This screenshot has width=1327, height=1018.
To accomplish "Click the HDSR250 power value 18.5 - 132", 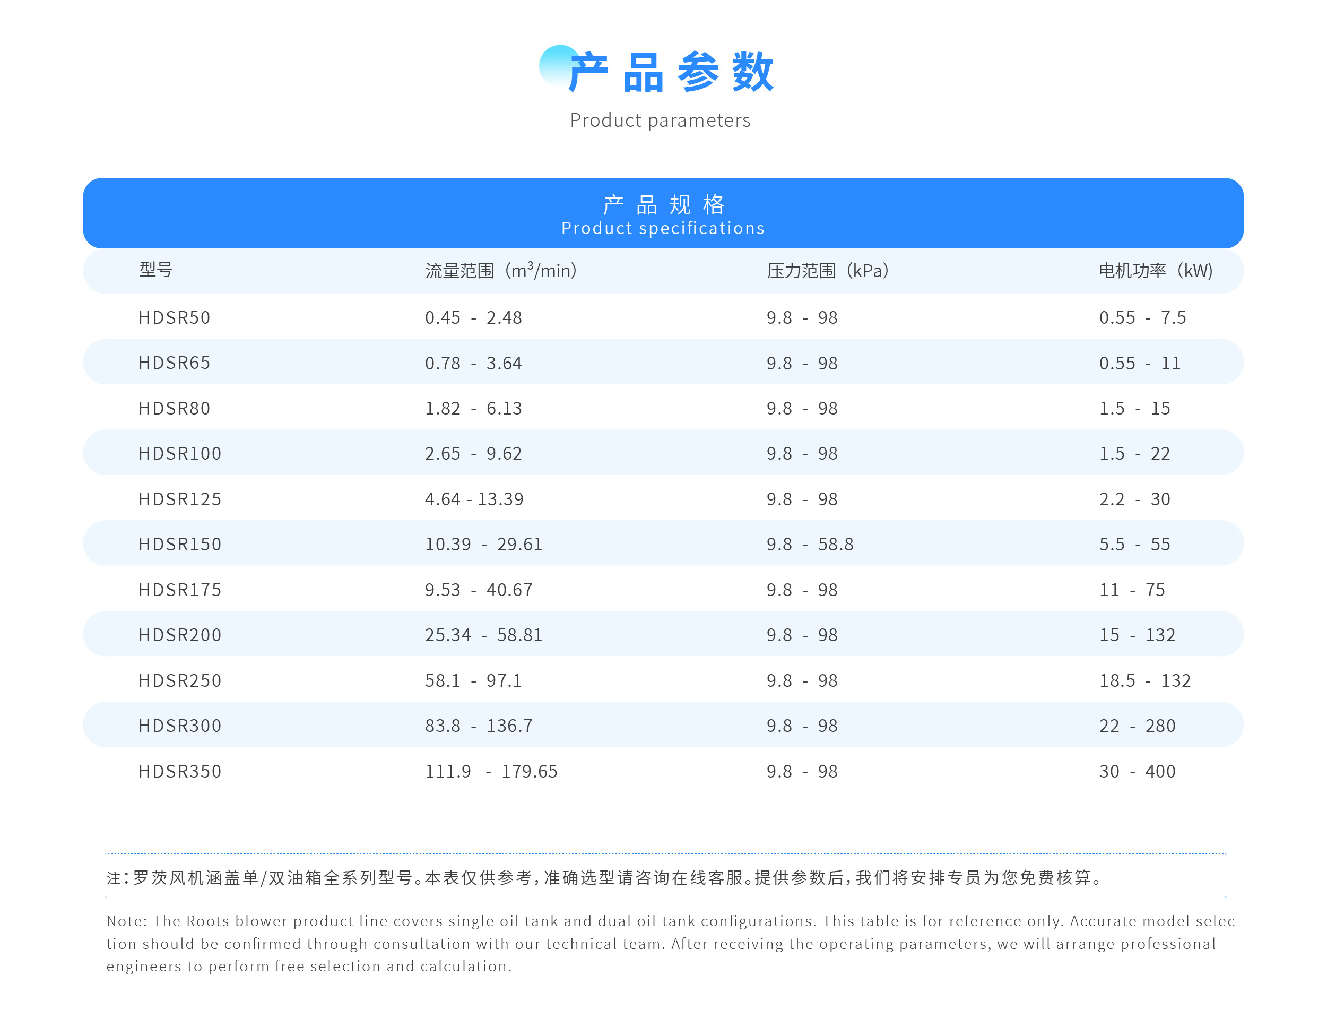I will pos(1144,680).
